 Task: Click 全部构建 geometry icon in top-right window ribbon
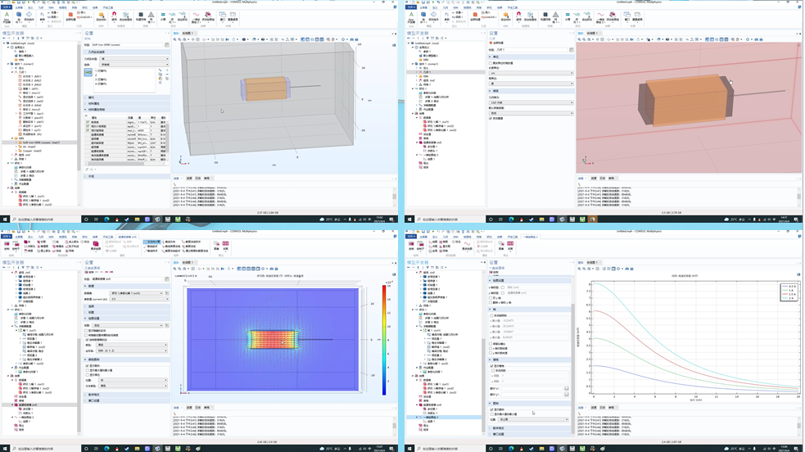(475, 15)
